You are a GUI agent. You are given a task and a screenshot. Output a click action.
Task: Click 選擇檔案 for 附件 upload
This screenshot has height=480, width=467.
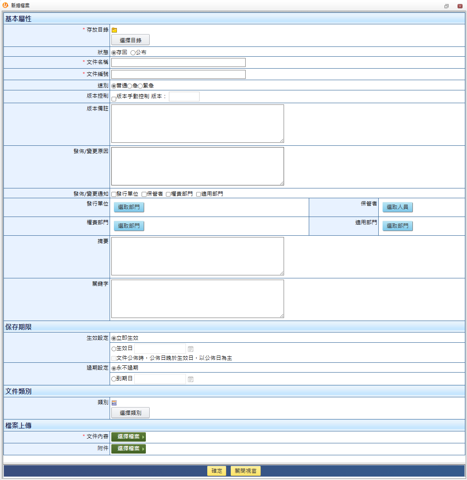pyautogui.click(x=128, y=448)
